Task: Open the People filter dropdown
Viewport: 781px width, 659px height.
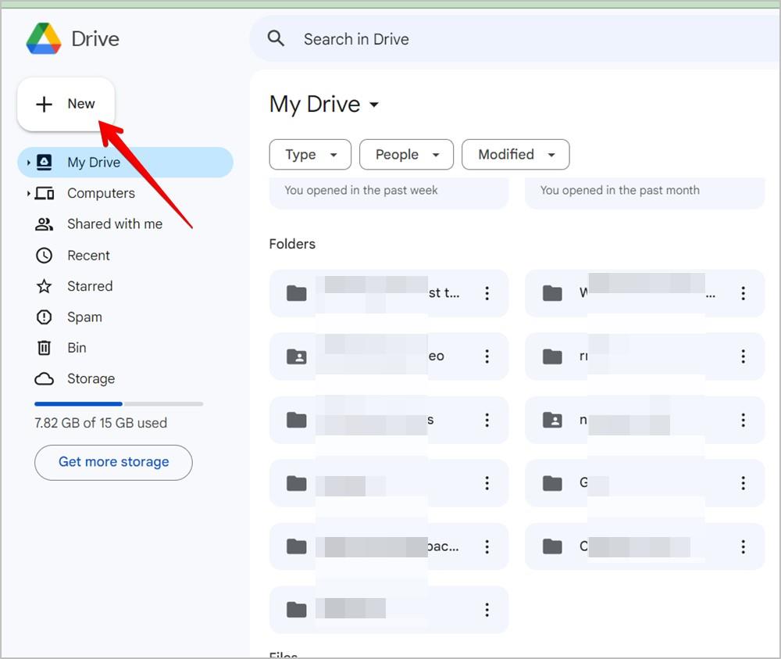Action: [406, 155]
